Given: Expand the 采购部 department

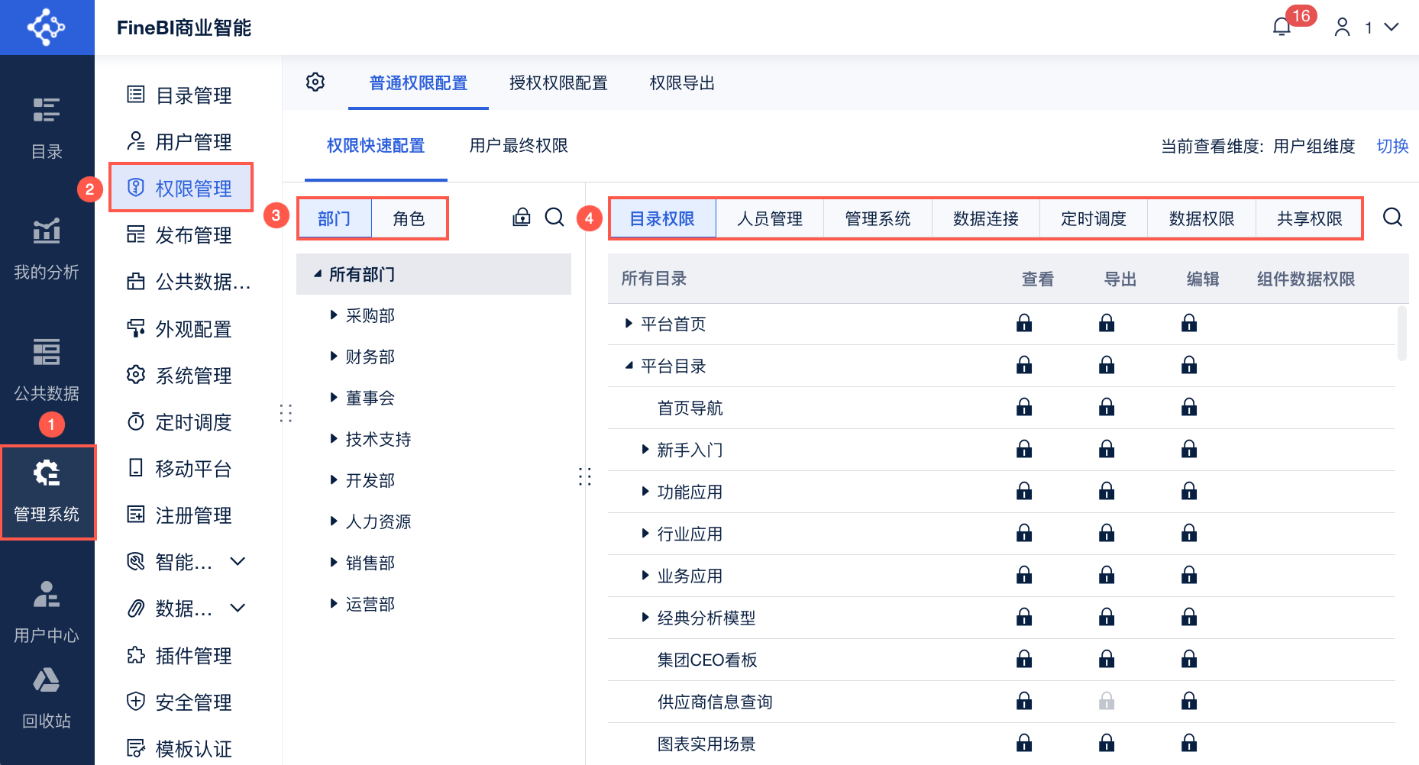Looking at the screenshot, I should [x=334, y=315].
